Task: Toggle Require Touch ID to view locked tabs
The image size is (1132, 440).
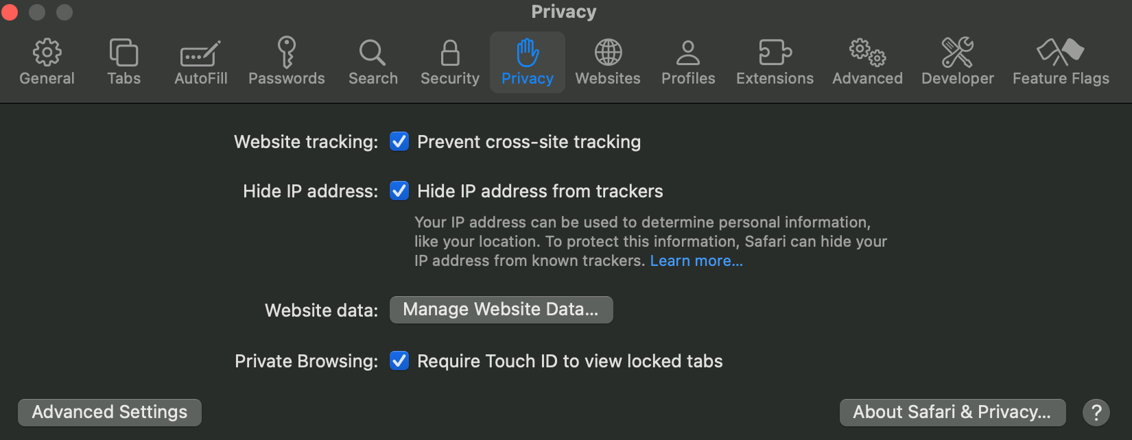Action: [399, 361]
